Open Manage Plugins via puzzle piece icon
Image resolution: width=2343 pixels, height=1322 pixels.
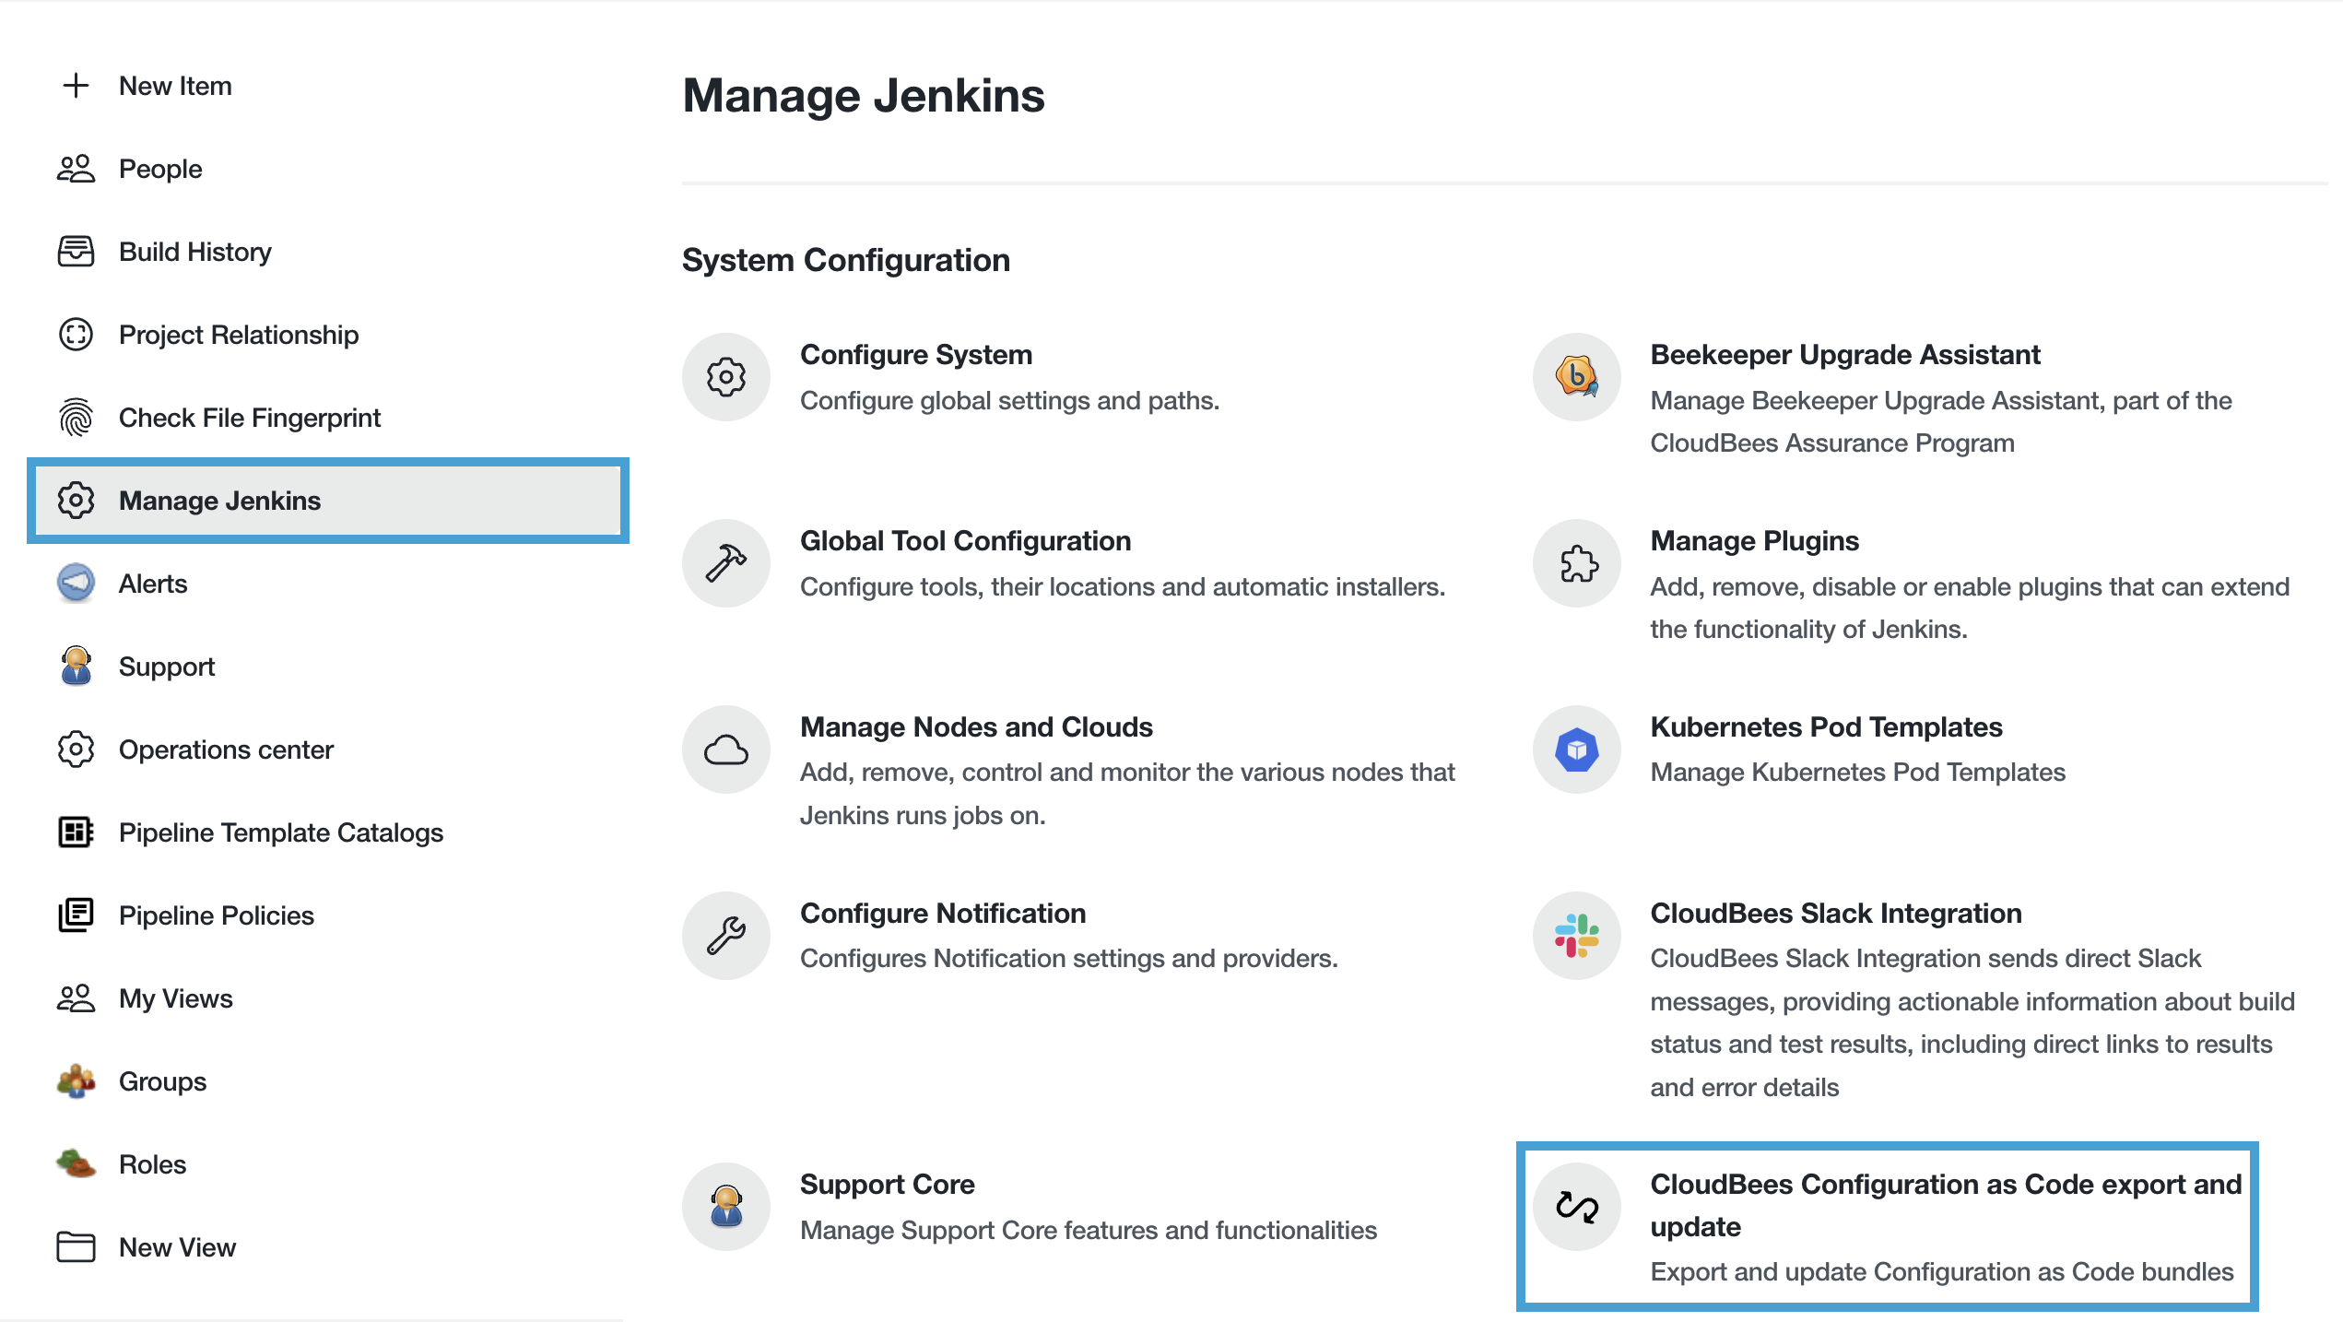pyautogui.click(x=1576, y=563)
